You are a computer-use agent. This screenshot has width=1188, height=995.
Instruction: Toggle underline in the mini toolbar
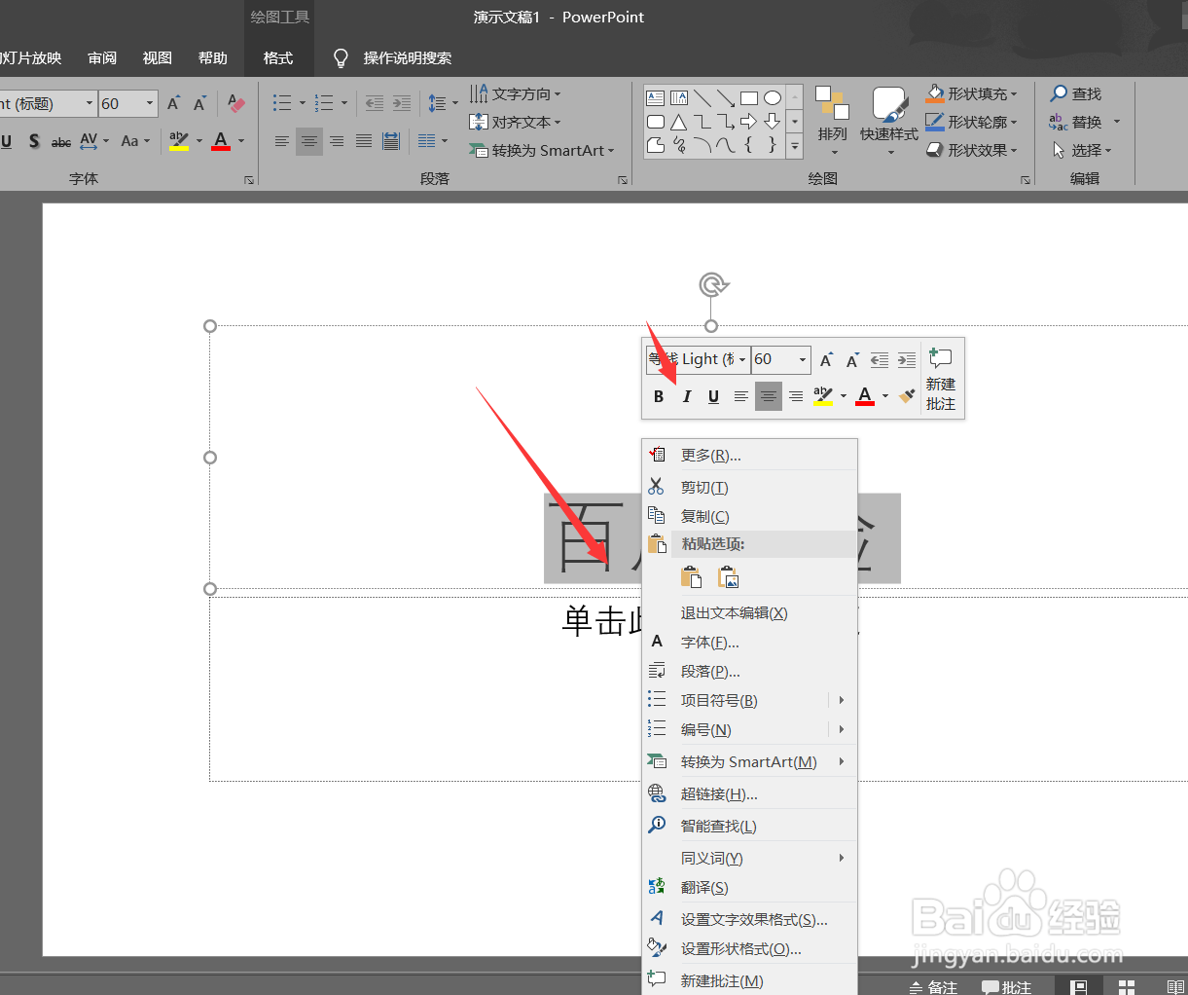713,396
